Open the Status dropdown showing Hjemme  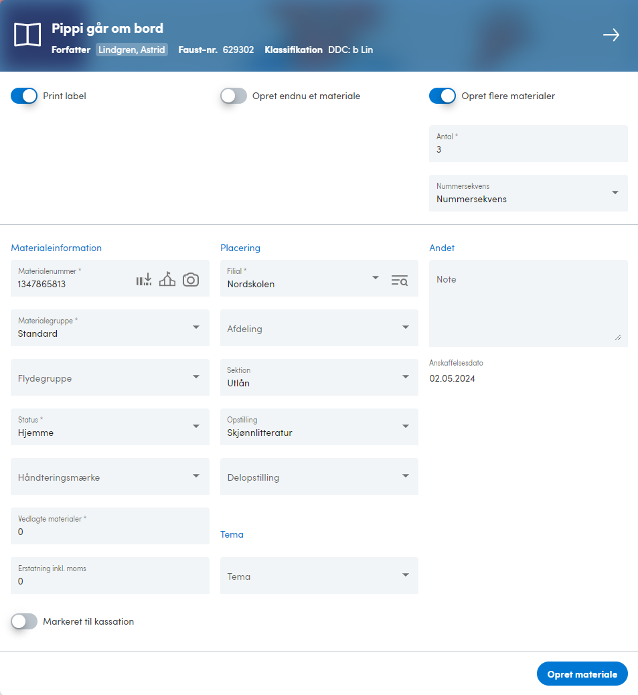(110, 427)
